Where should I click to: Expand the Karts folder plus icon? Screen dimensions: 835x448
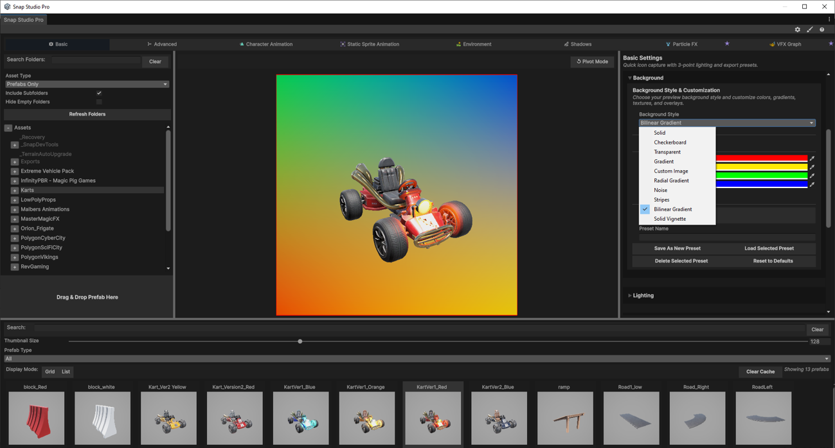(14, 191)
